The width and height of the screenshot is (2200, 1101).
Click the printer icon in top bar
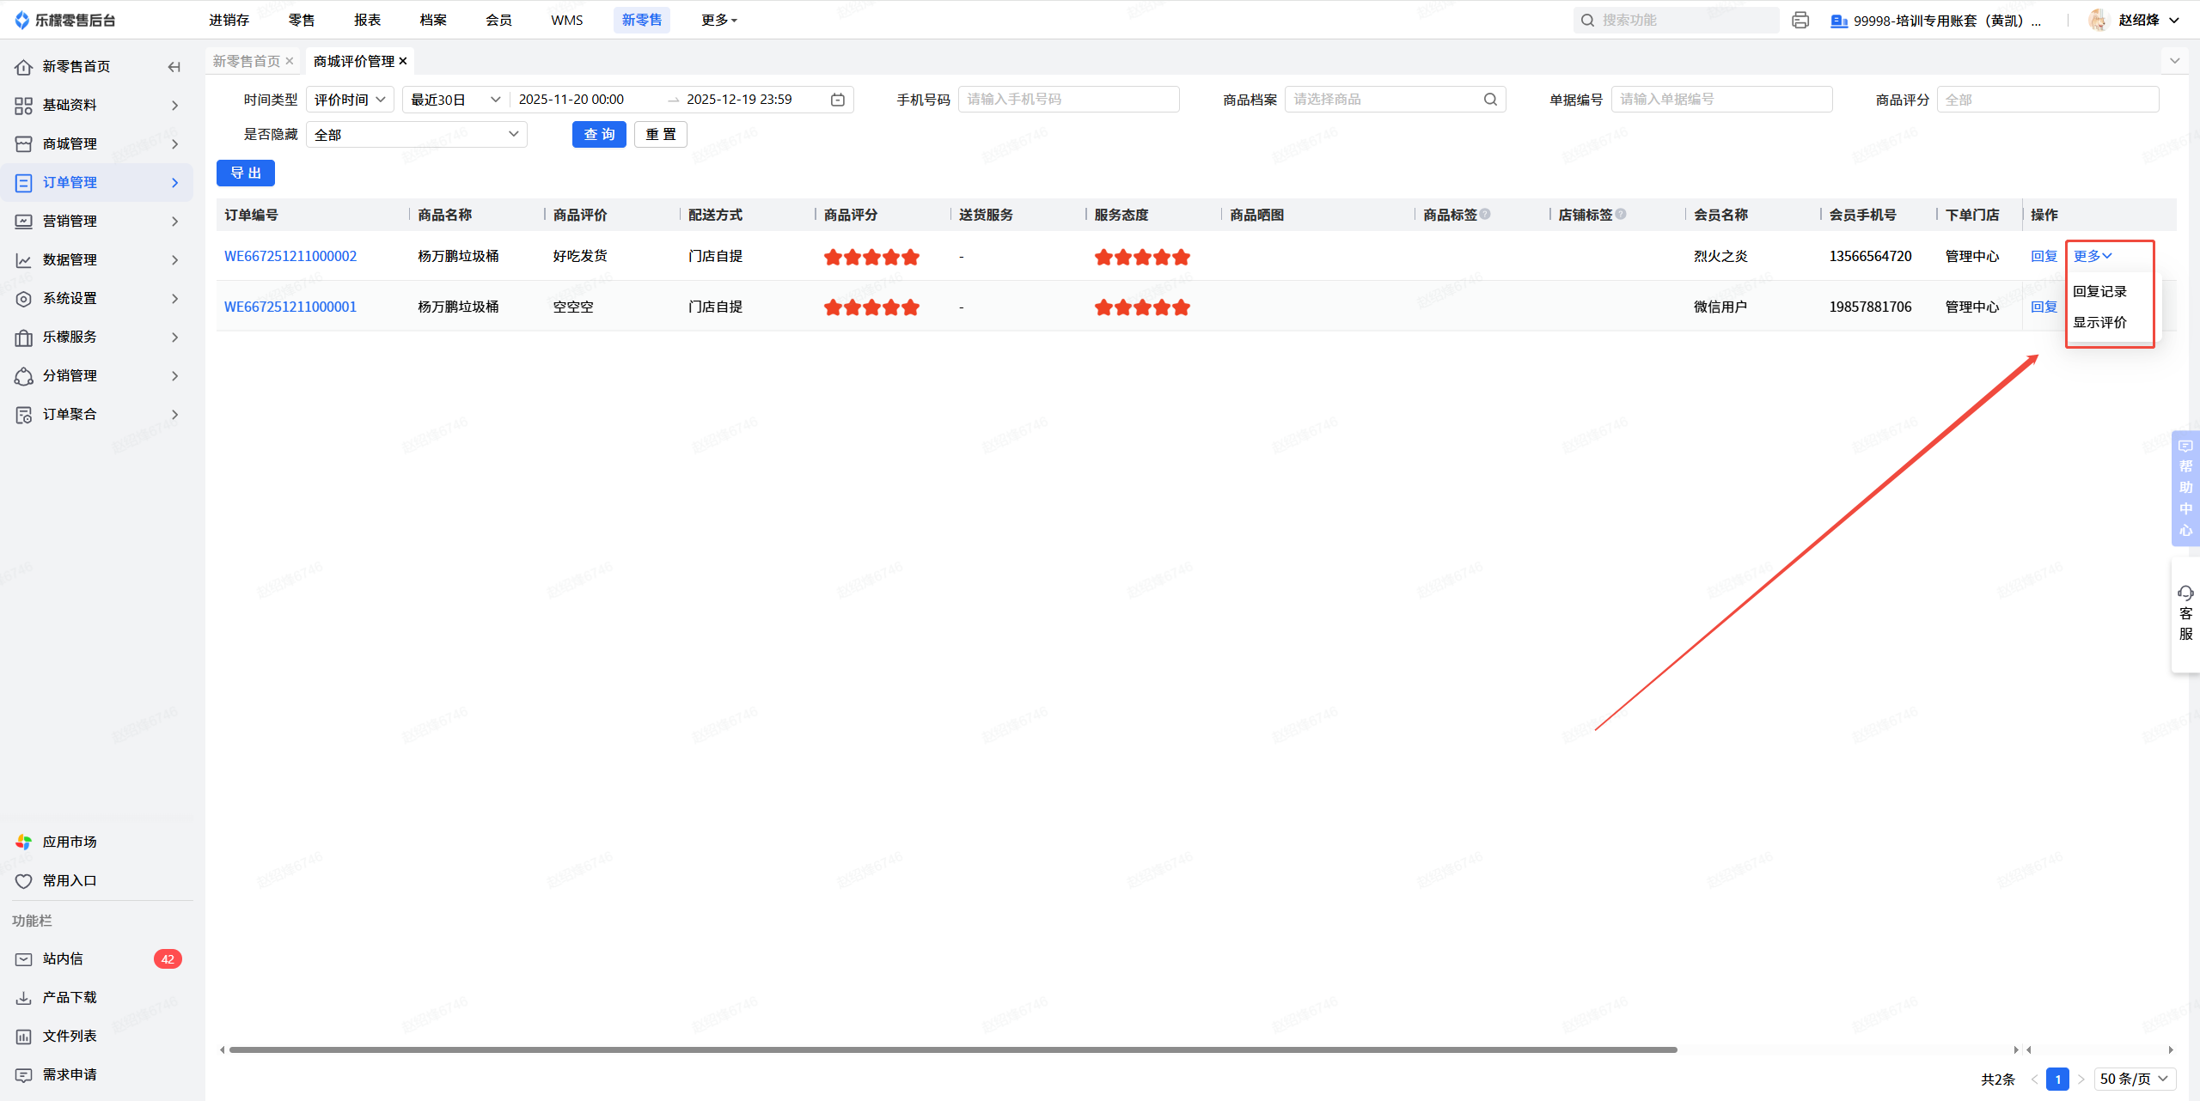(1800, 20)
